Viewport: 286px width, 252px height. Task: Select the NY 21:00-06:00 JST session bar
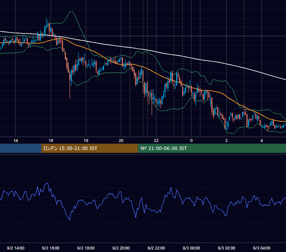click(x=212, y=148)
